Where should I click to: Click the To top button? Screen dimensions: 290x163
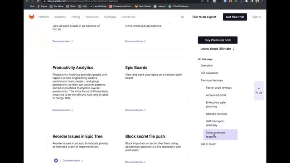259,91
